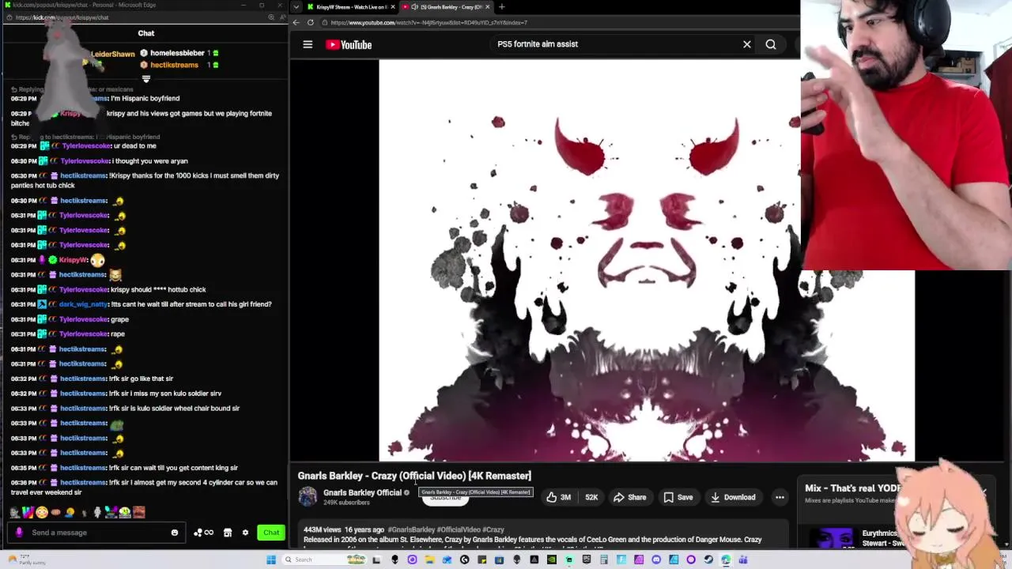This screenshot has height=569, width=1012.
Task: Select the Gnarls Barkley Crazy browser tab
Action: coord(447,6)
